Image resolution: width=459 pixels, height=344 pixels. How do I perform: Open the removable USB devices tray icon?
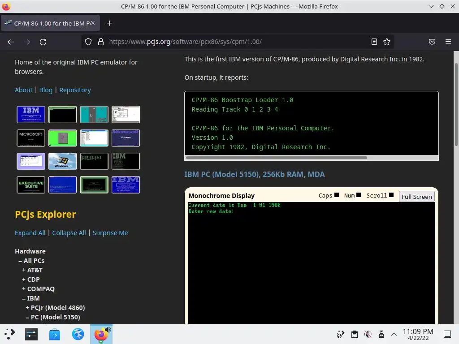[x=381, y=334]
